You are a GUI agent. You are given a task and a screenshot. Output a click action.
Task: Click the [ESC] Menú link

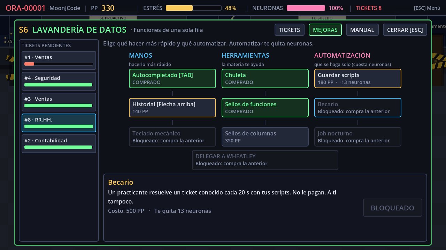(427, 8)
